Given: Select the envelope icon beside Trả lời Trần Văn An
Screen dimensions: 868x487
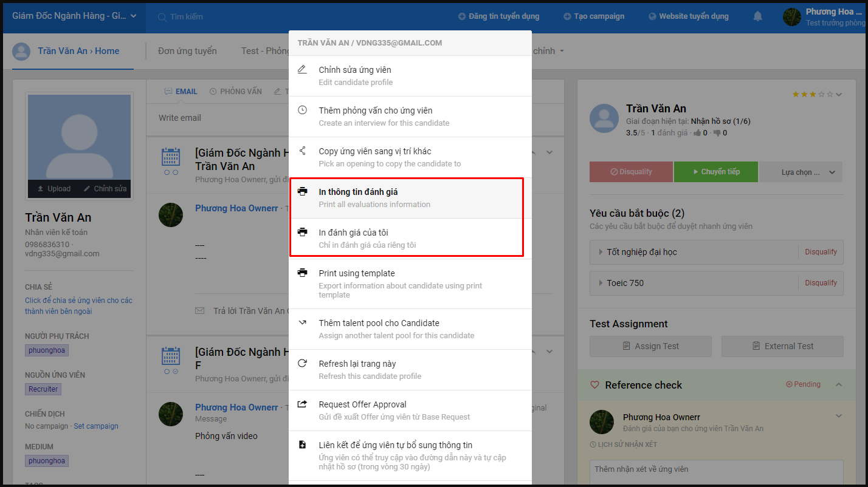Looking at the screenshot, I should 200,310.
